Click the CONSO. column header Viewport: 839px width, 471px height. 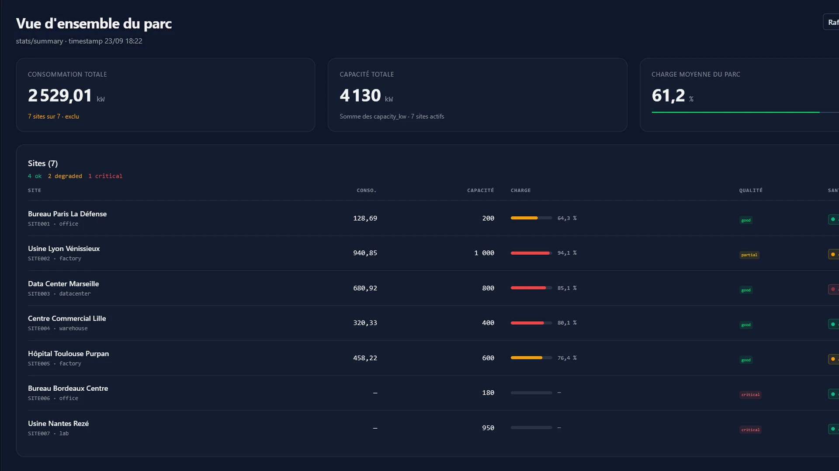click(367, 191)
